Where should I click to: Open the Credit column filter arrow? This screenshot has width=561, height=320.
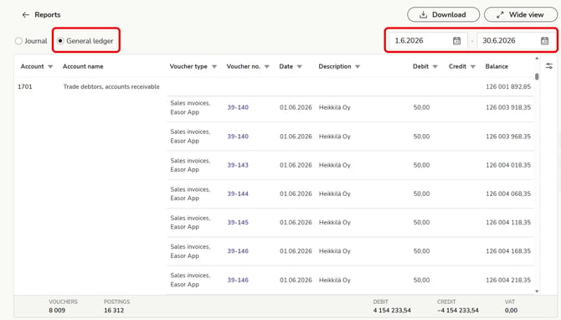(472, 66)
